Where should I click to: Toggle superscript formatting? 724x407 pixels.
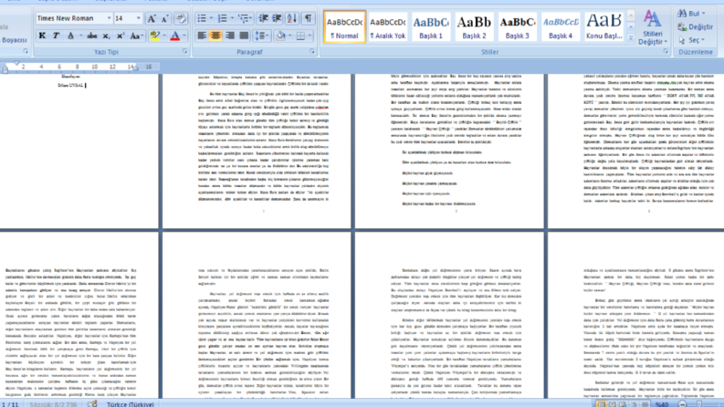(x=120, y=36)
